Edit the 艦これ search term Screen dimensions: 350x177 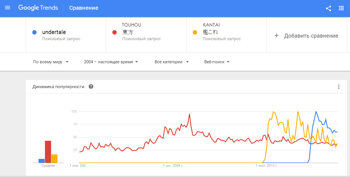coord(210,32)
